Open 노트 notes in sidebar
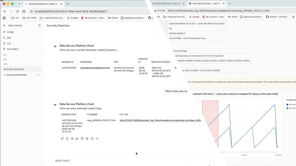The height and width of the screenshot is (166, 296). click(7, 43)
